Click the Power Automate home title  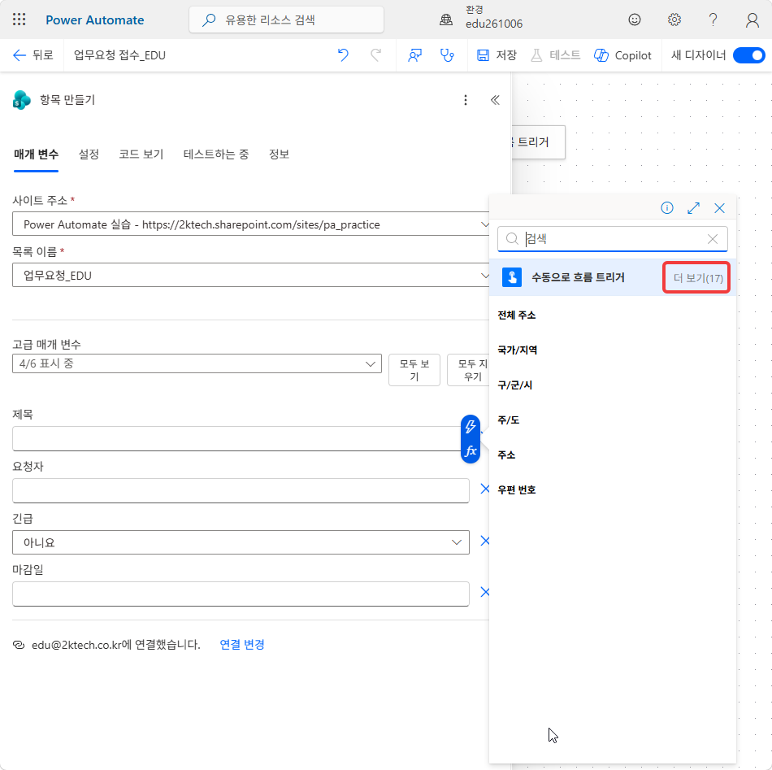[94, 20]
